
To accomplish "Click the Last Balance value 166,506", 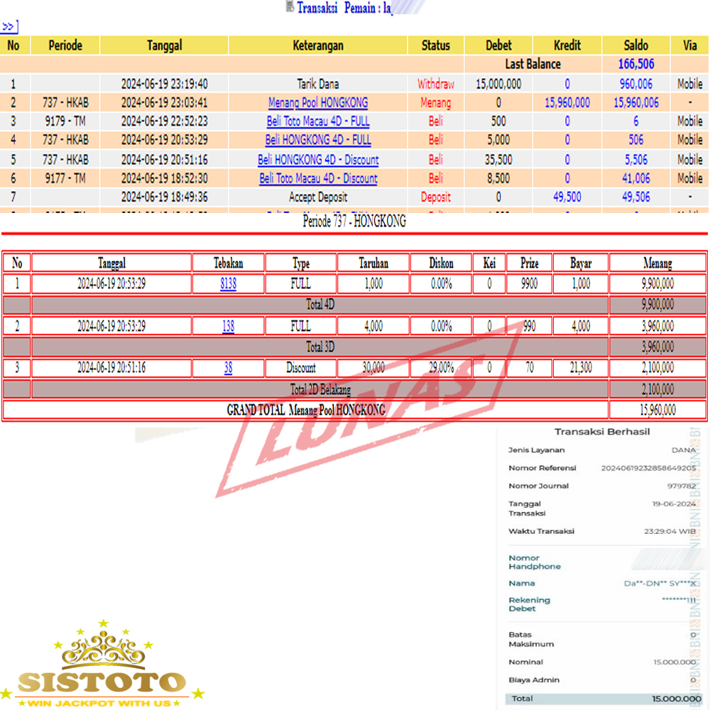I will point(635,65).
